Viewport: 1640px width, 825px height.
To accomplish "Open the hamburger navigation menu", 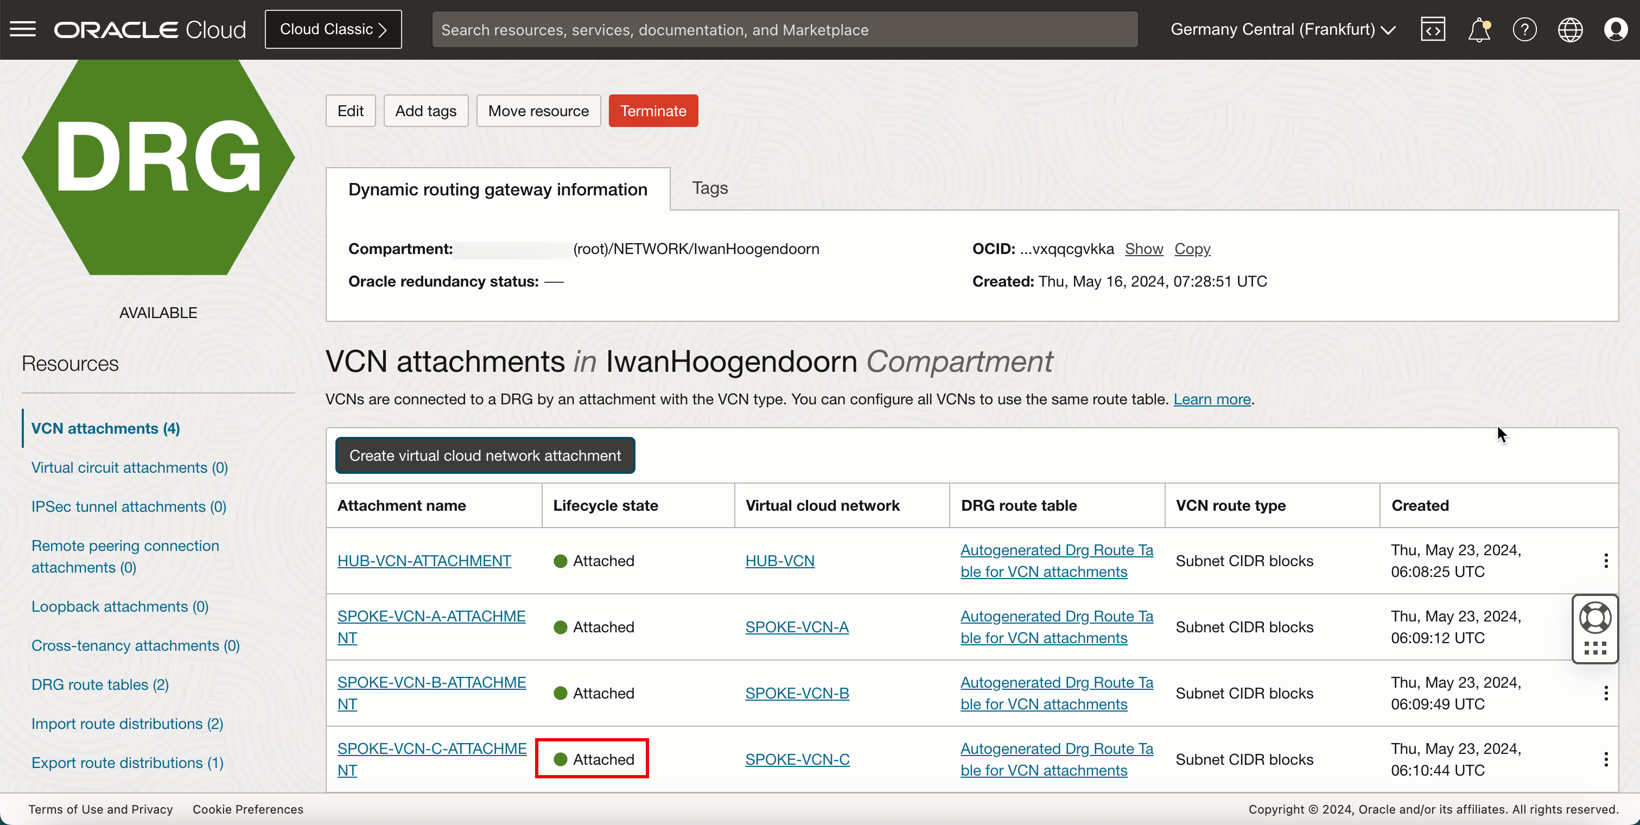I will pyautogui.click(x=23, y=29).
